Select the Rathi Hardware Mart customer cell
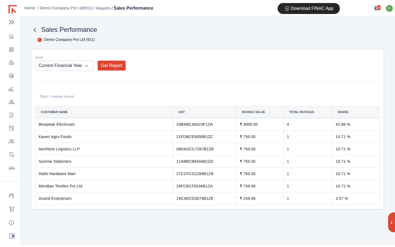 tap(104, 174)
